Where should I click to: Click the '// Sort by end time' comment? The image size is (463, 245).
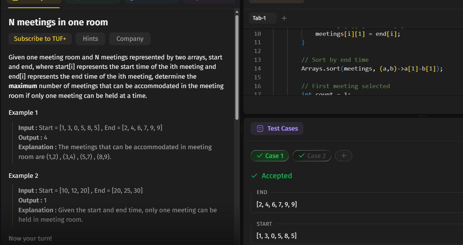pyautogui.click(x=335, y=60)
